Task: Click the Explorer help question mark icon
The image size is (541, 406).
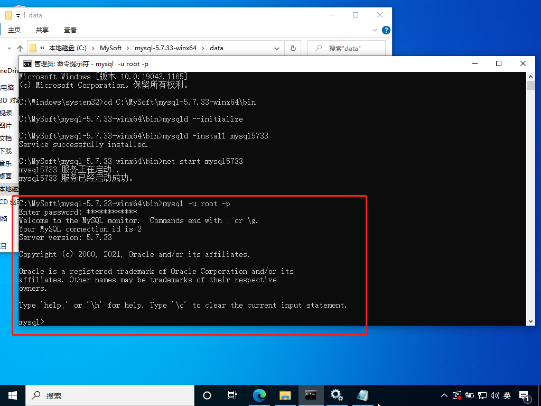Action: click(386, 30)
